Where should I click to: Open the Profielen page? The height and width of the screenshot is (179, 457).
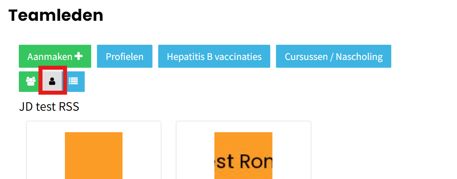tap(125, 56)
